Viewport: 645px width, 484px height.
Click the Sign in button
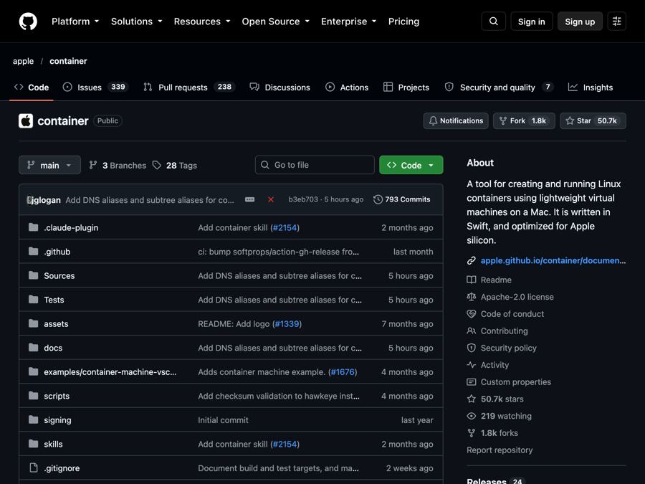(x=532, y=22)
